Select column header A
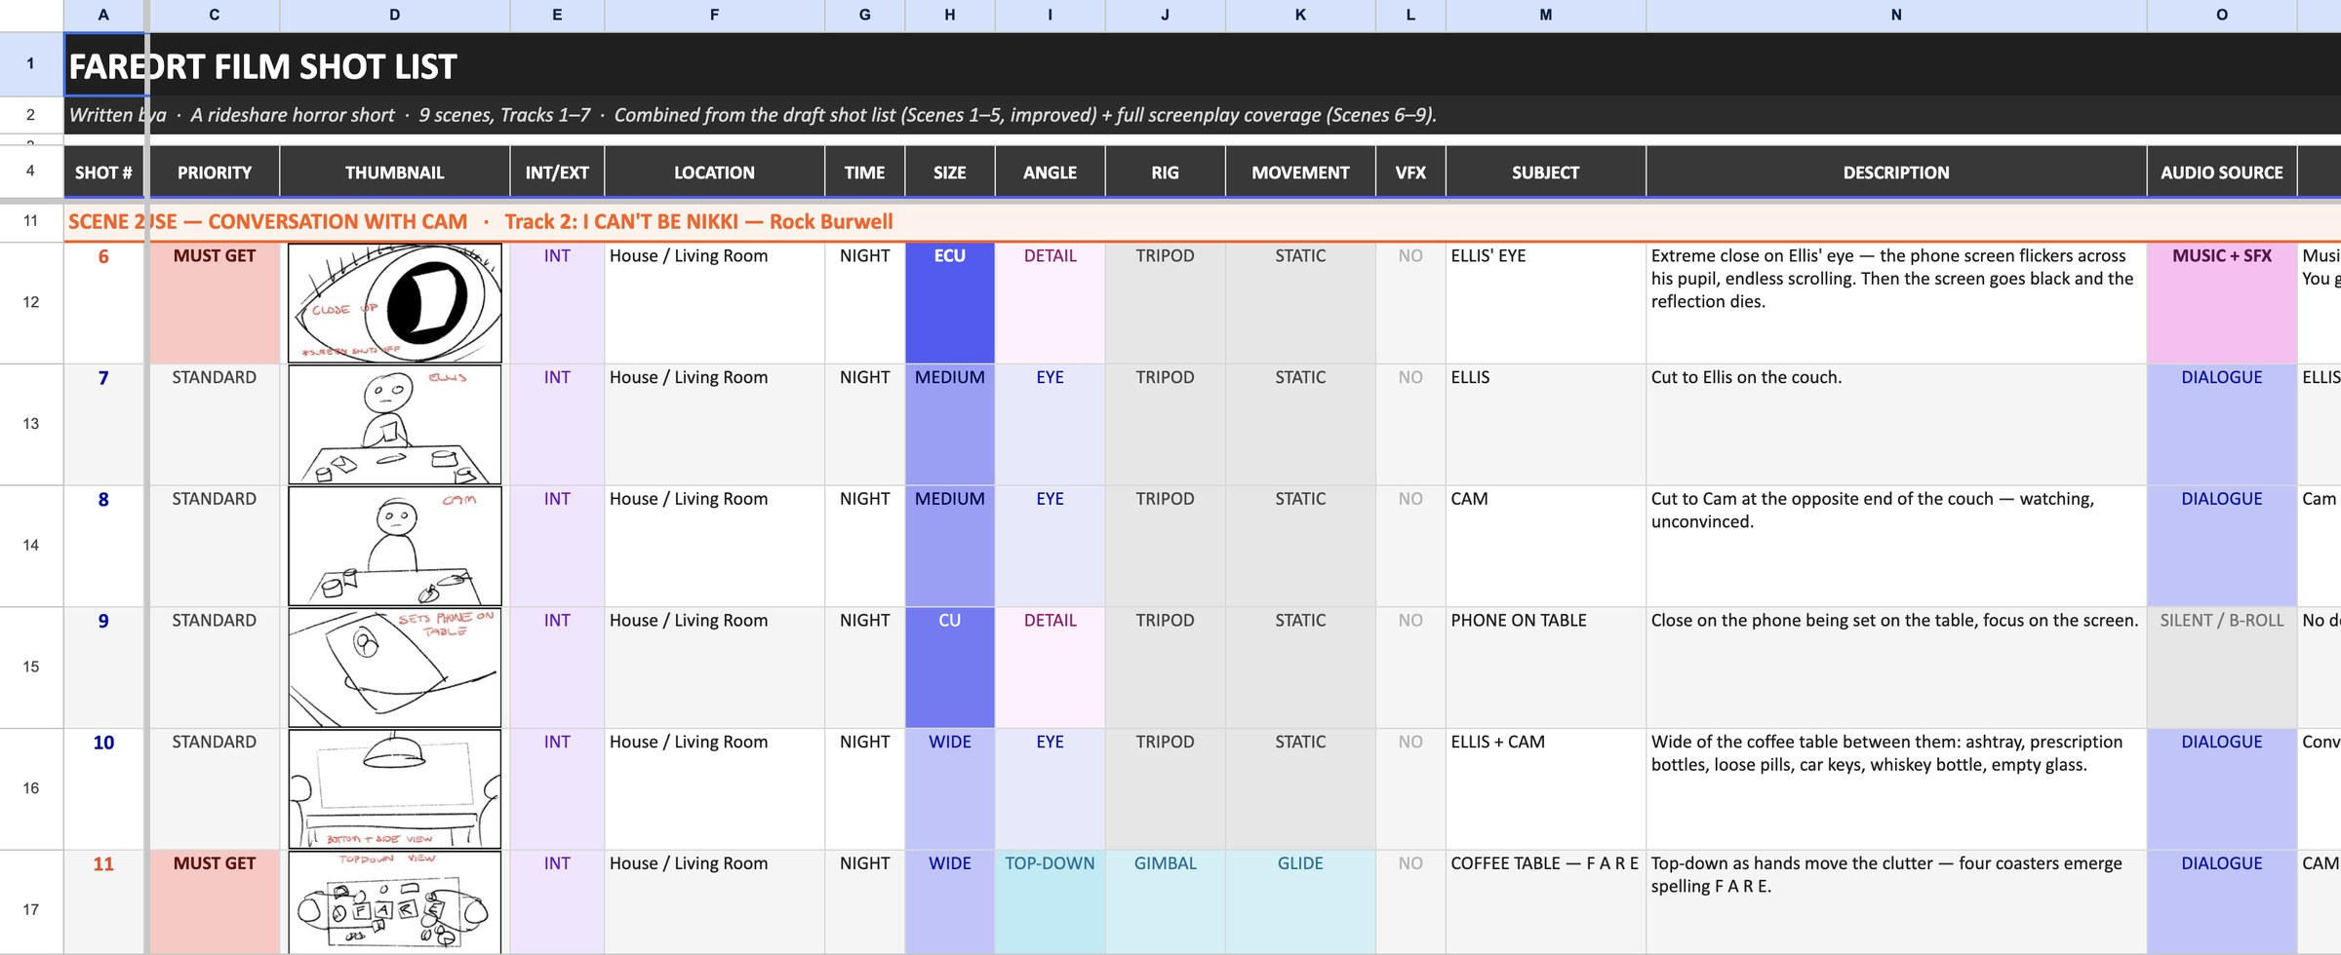The width and height of the screenshot is (2341, 955). pos(103,16)
